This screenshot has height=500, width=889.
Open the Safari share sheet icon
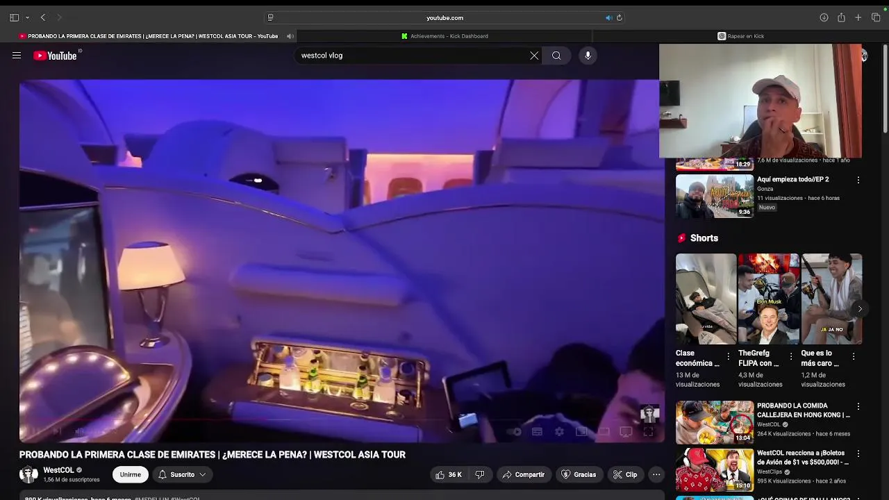point(841,17)
